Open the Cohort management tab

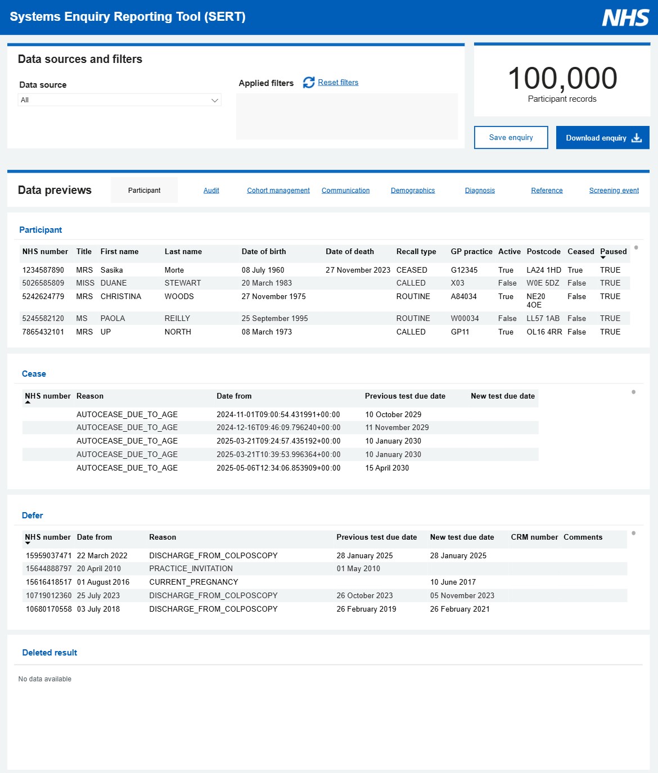tap(278, 191)
